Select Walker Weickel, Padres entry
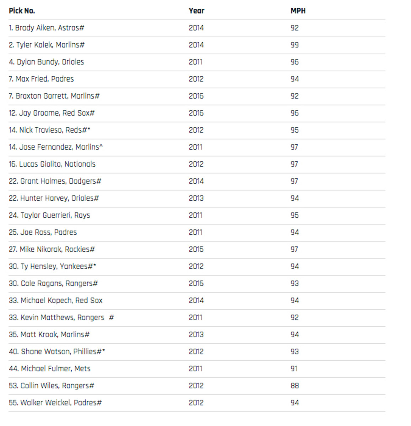Image resolution: width=411 pixels, height=426 pixels. [55, 403]
